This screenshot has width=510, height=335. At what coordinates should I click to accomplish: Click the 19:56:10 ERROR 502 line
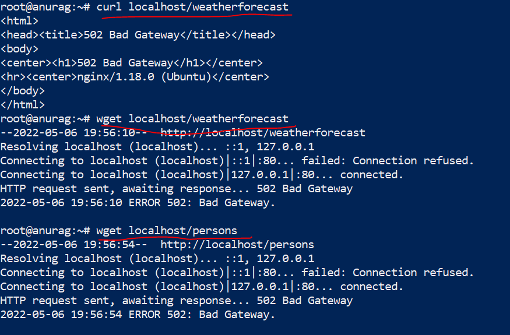click(x=138, y=203)
